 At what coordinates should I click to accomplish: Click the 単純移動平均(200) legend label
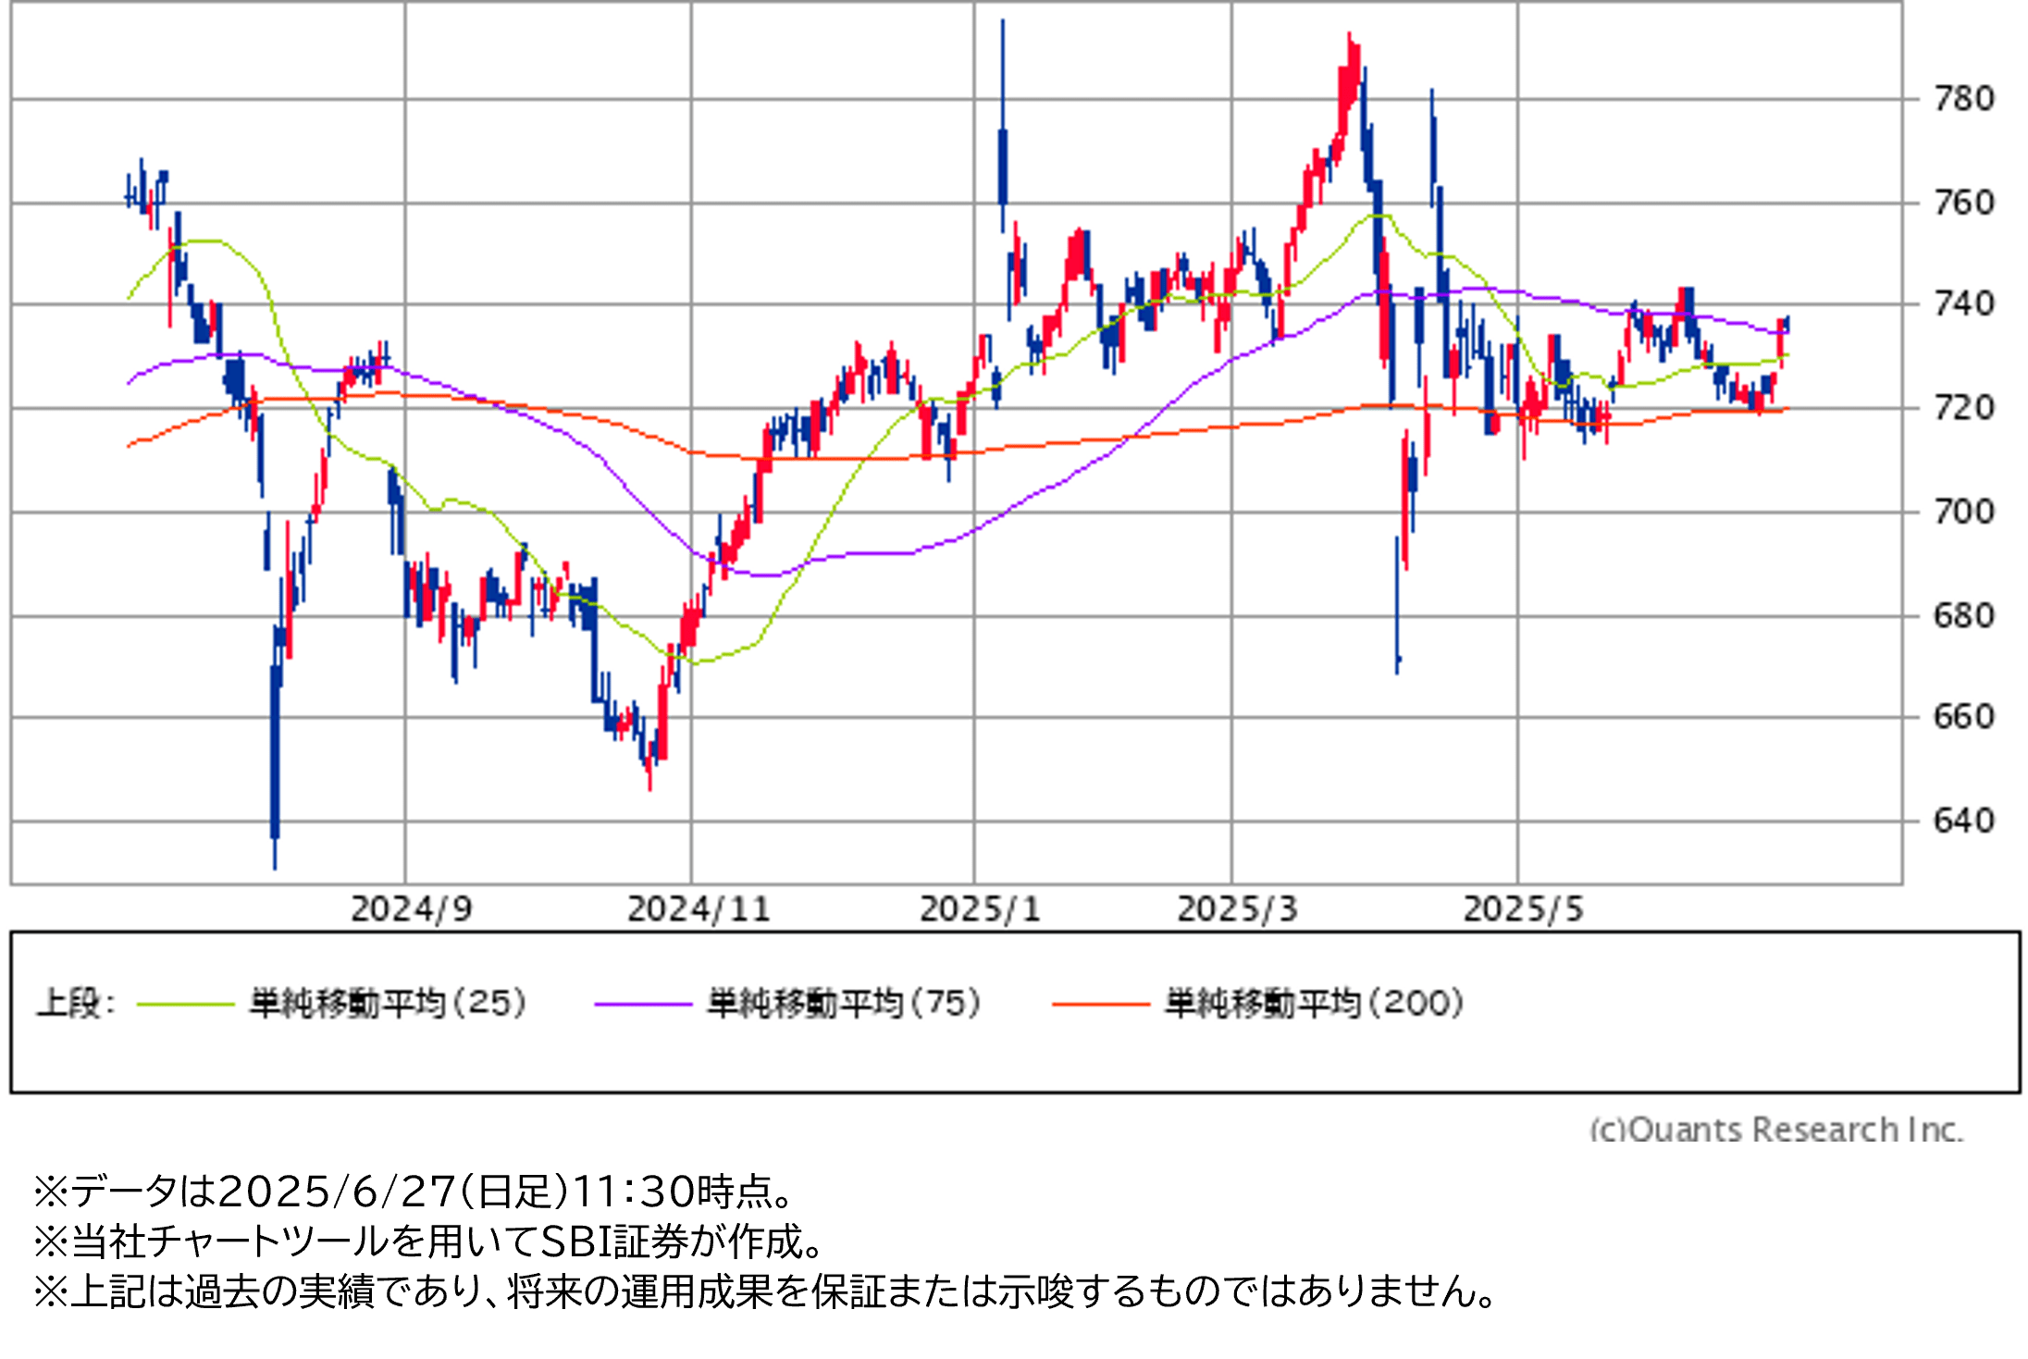[x=1314, y=1004]
